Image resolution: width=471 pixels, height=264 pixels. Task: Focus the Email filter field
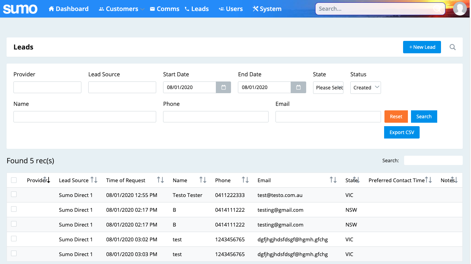tap(328, 117)
